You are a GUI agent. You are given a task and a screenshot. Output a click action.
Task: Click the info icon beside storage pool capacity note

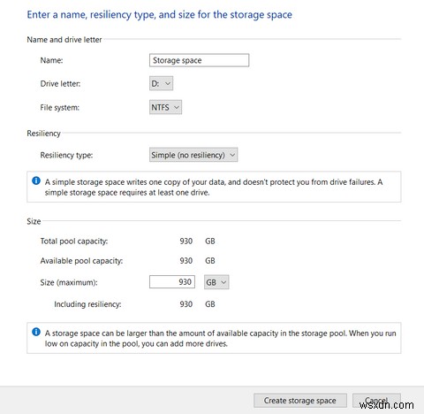(36, 332)
